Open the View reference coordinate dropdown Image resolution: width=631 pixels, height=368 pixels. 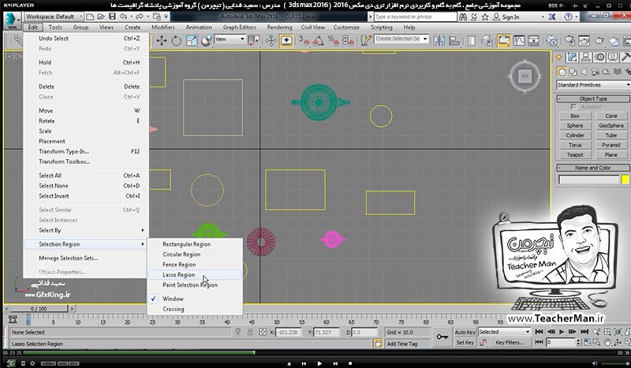click(x=230, y=39)
